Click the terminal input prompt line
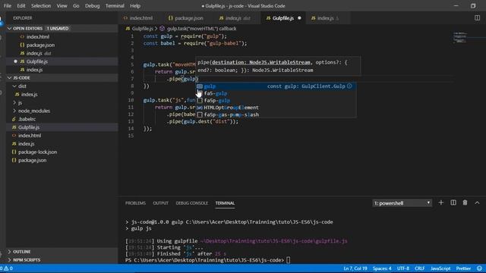This screenshot has height=273, width=486. [207, 260]
